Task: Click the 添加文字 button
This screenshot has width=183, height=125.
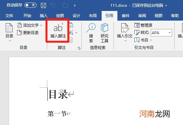Action: (x=28, y=25)
